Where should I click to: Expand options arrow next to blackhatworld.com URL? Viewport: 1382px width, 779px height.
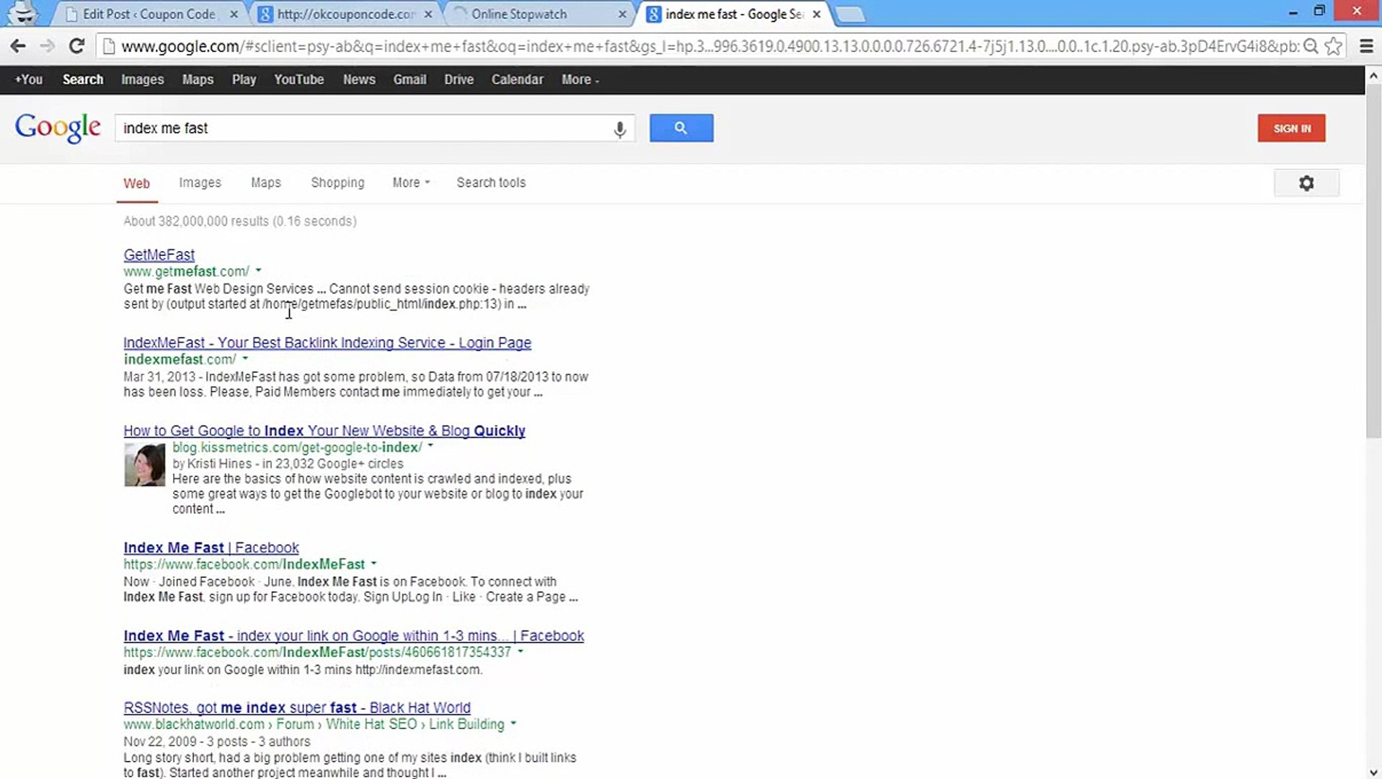pos(513,723)
